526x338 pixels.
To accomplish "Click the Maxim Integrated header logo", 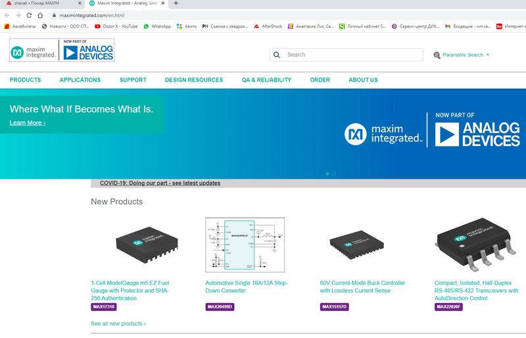I will (34, 52).
